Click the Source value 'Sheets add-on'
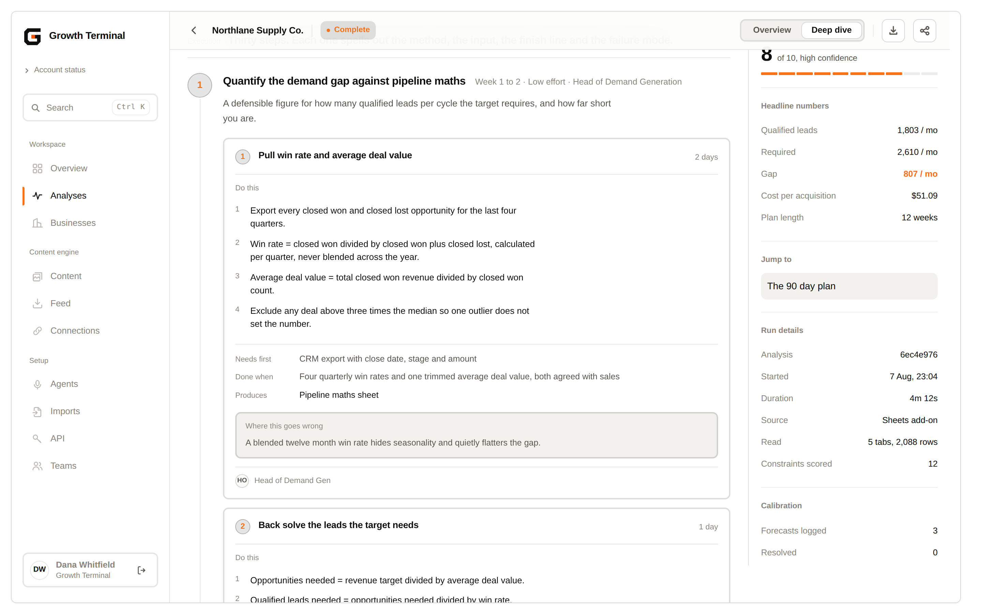 [909, 420]
